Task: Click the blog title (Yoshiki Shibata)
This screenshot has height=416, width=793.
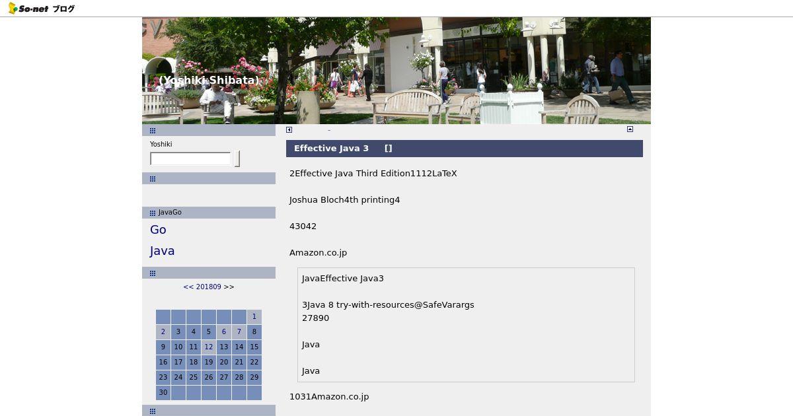Action: coord(209,81)
